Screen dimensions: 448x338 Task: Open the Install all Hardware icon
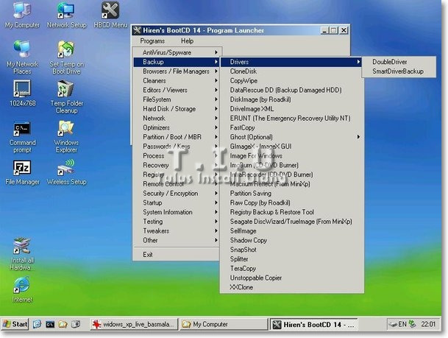tap(22, 253)
